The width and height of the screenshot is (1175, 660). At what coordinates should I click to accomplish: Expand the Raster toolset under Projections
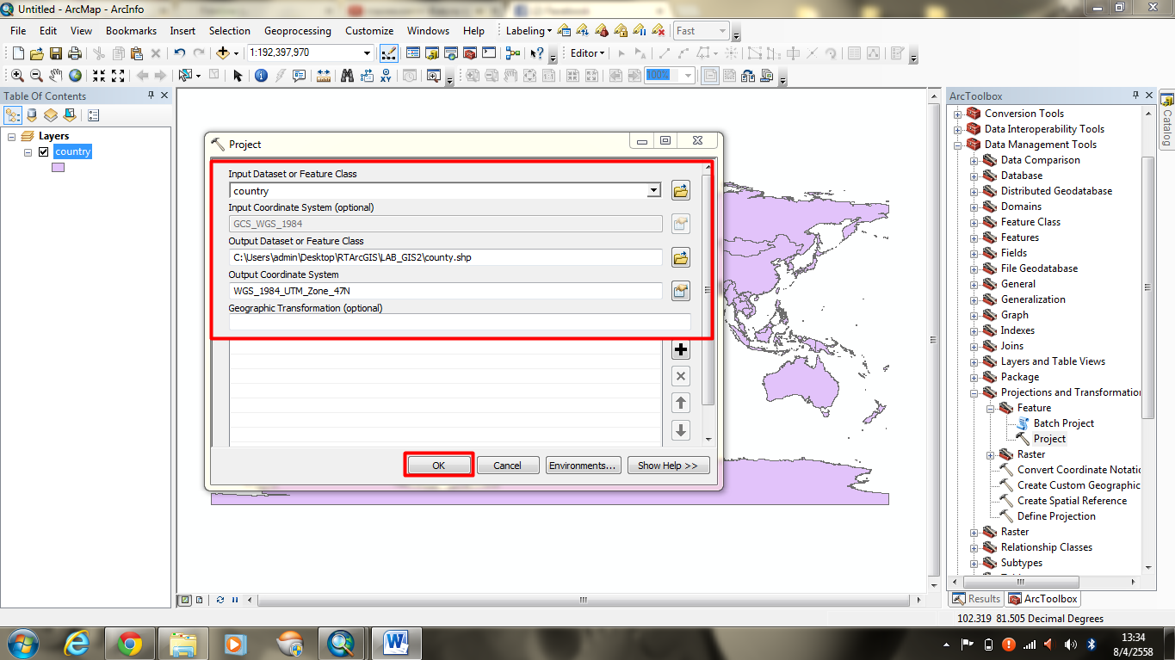[x=990, y=454]
